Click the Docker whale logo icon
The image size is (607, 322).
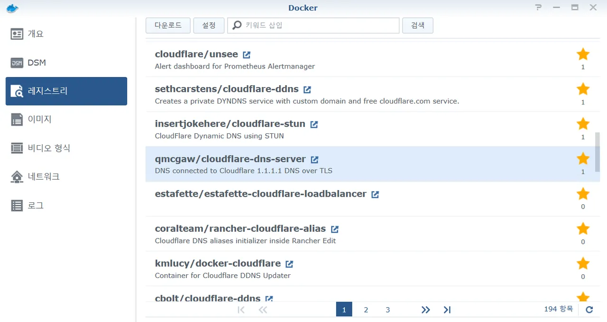click(12, 8)
